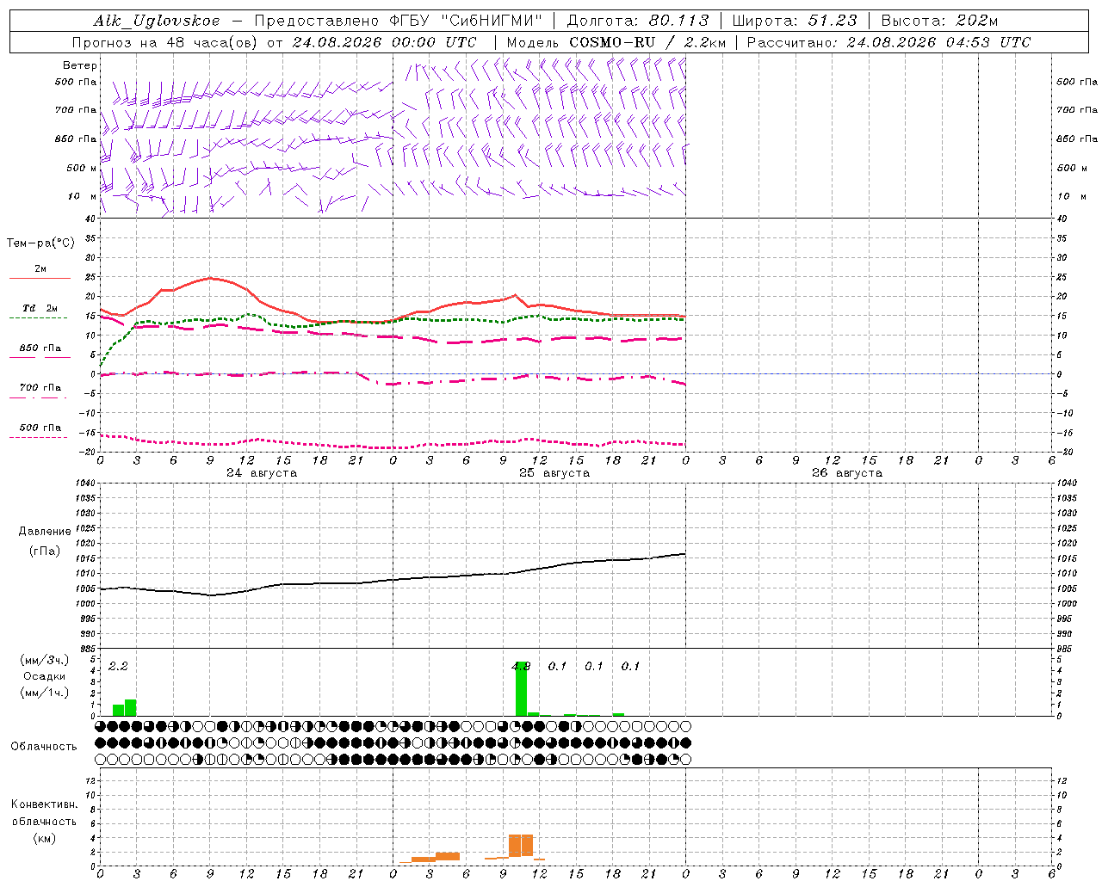Click the red 2м temperature legend line
1102x881 pixels.
(x=40, y=278)
